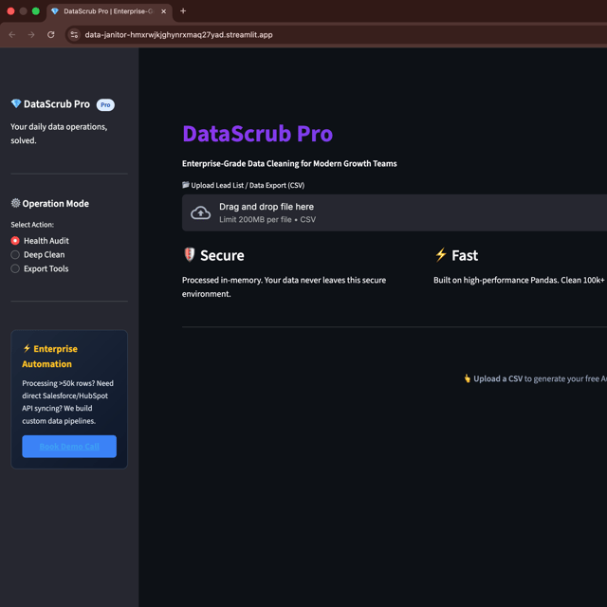Select the Export Tools radio option
607x607 pixels.
click(x=40, y=268)
